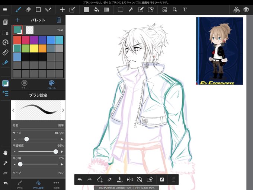Viewport: 253px width, 190px height.
Task: Increase brush size with plus
Action: tap(62, 139)
